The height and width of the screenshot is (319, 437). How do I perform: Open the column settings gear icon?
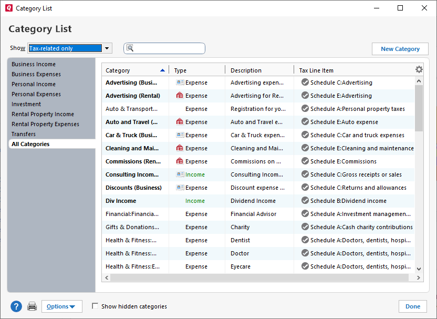click(x=419, y=69)
